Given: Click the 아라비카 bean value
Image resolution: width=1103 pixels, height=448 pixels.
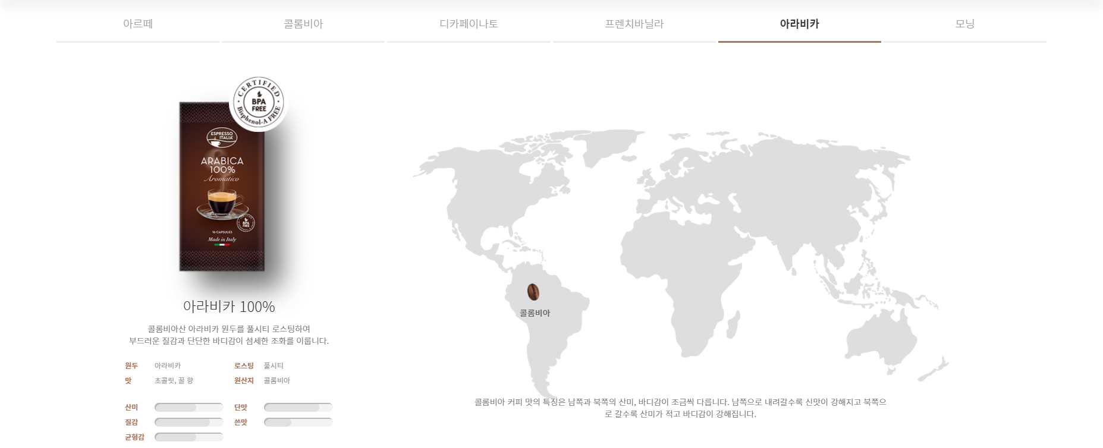Looking at the screenshot, I should 168,365.
